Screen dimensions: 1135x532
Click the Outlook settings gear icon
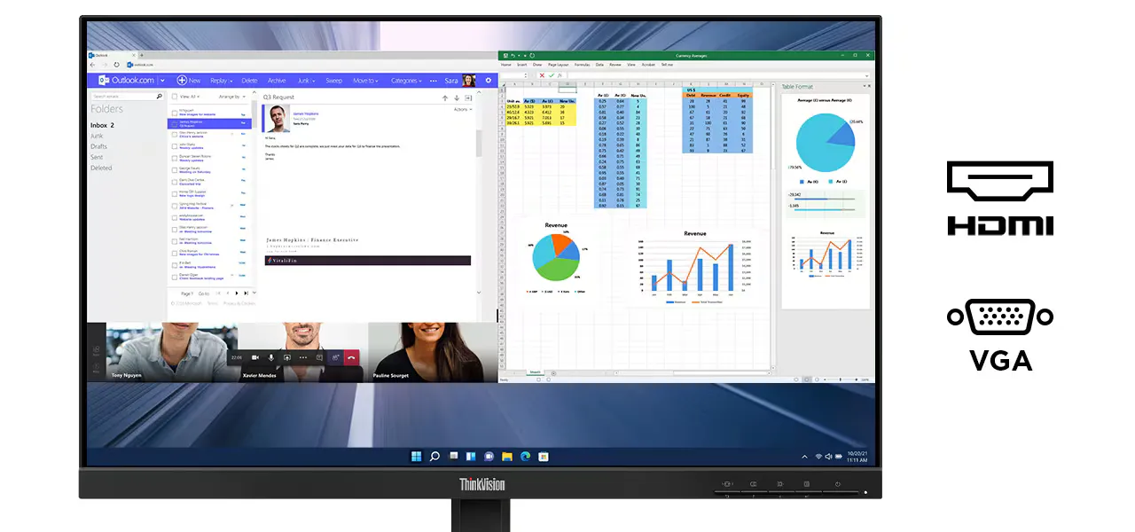tap(487, 81)
